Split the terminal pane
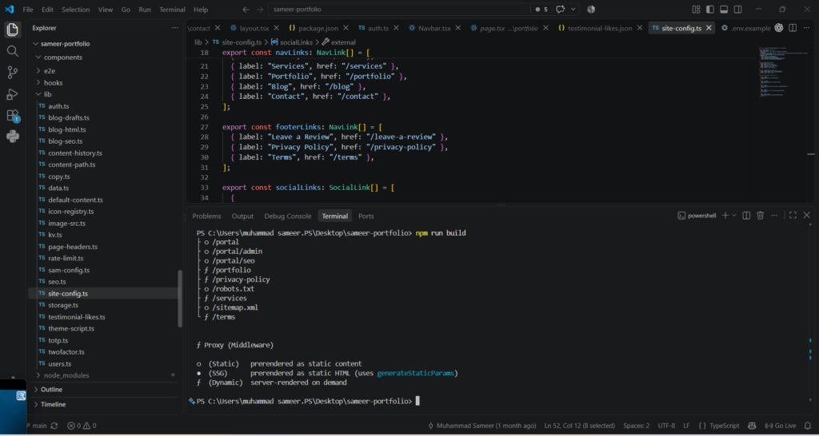The image size is (819, 436). [x=746, y=216]
